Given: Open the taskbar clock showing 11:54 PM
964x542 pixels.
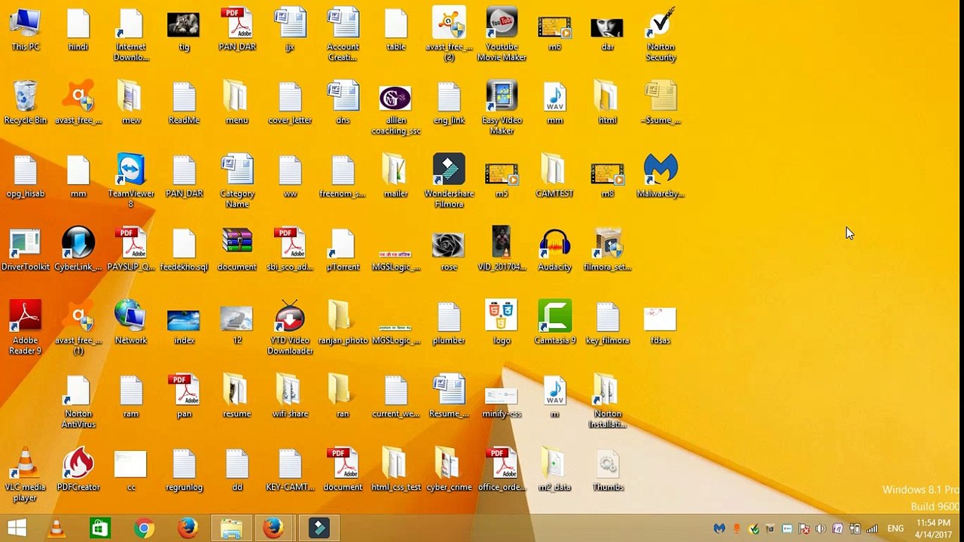Looking at the screenshot, I should tap(933, 528).
